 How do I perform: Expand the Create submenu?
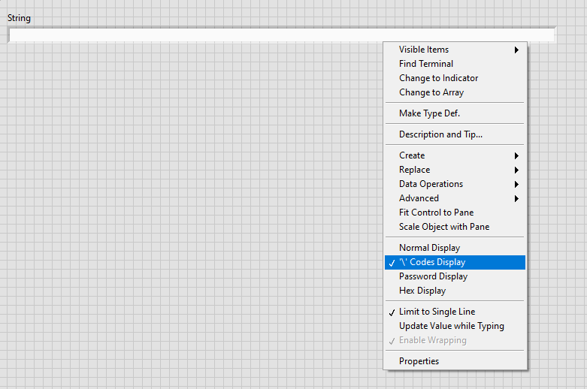(455, 155)
